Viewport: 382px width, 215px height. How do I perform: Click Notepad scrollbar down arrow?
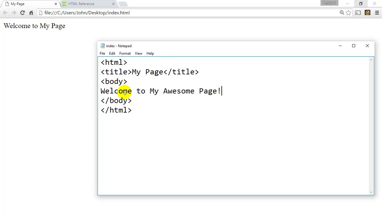[x=371, y=192]
